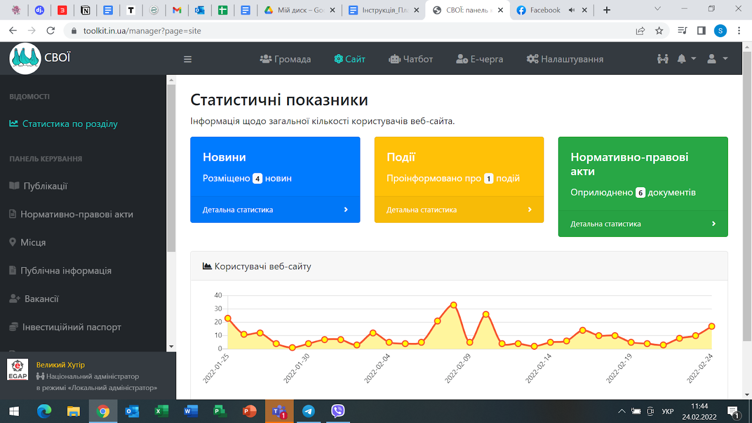752x423 pixels.
Task: Select Публікації in the sidebar
Action: (x=45, y=186)
